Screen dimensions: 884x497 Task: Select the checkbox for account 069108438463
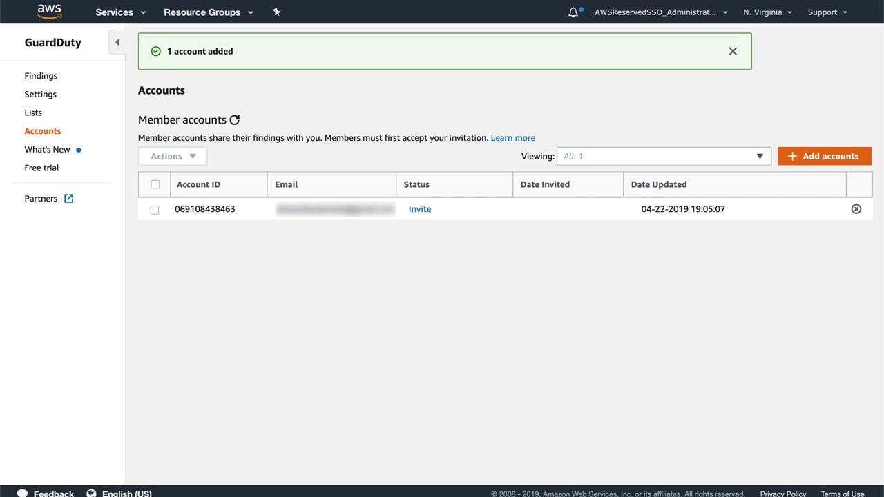click(155, 210)
